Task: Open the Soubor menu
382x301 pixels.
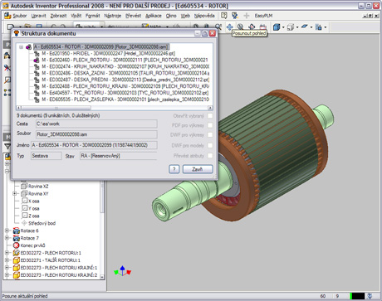Action: coord(20,16)
